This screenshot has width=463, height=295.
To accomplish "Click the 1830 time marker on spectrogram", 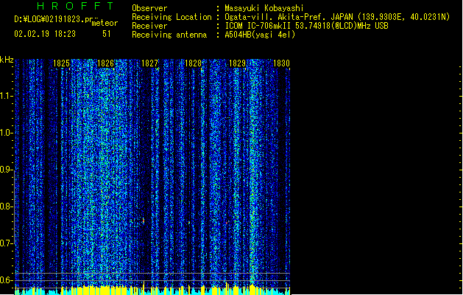I will tap(281, 63).
